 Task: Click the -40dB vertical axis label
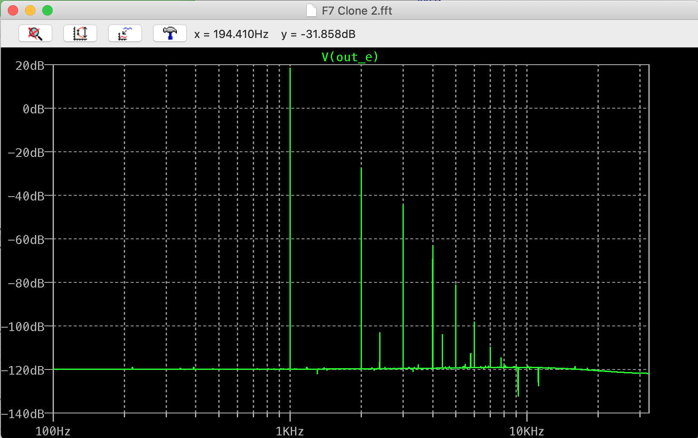click(26, 196)
